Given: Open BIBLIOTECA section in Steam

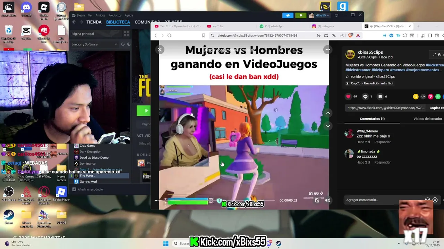Looking at the screenshot, I should coord(118,22).
